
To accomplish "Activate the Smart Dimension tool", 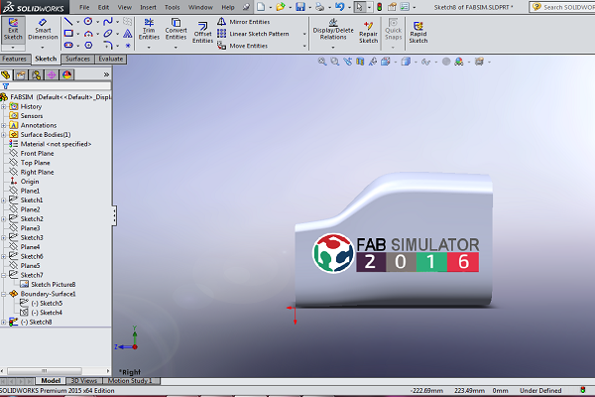I will click(x=43, y=29).
